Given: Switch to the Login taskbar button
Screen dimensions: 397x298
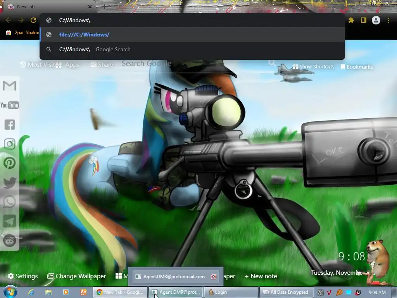Looking at the screenshot, I should coord(231,292).
